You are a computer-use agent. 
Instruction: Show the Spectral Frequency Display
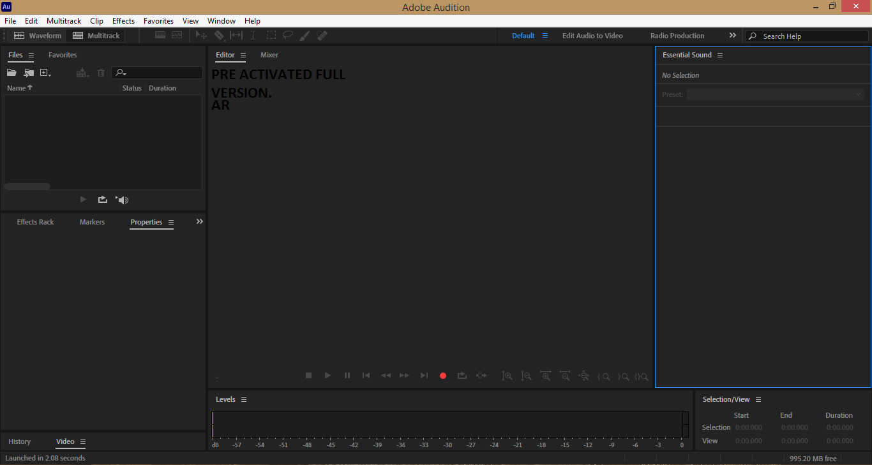[160, 36]
